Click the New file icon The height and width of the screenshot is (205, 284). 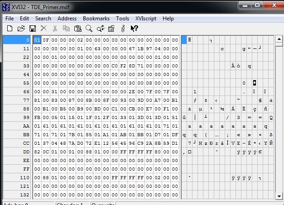tap(10, 28)
